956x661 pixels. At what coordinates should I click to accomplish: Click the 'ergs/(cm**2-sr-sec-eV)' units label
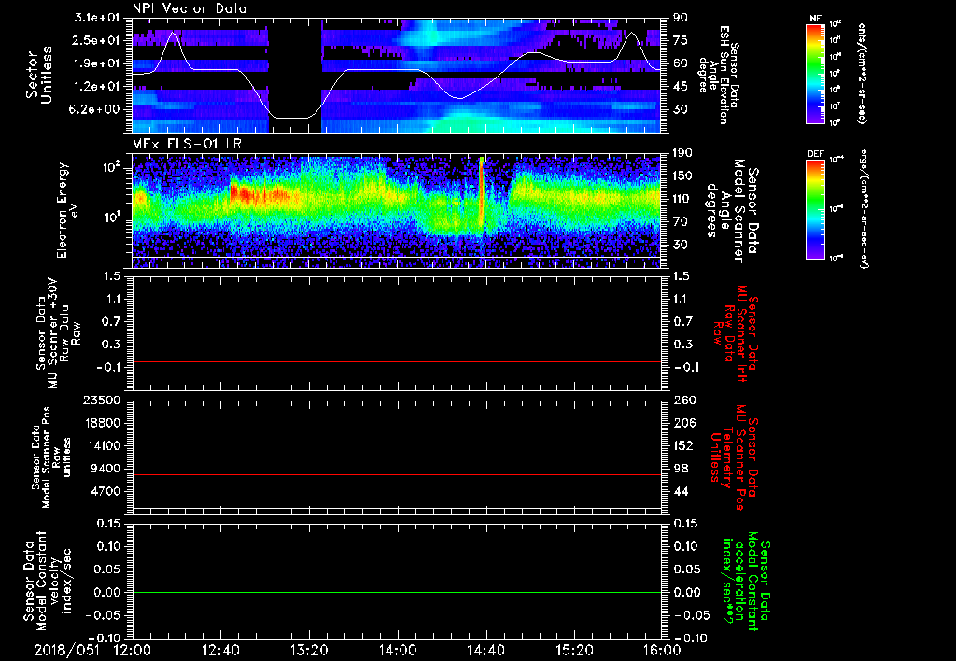[x=863, y=209]
